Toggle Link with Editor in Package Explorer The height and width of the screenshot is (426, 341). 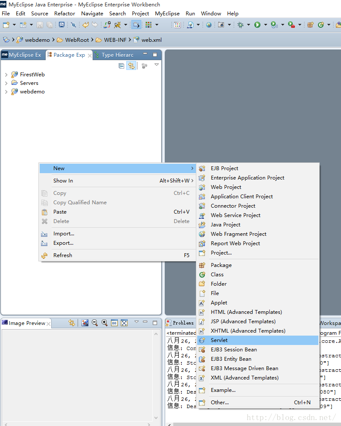coord(131,66)
